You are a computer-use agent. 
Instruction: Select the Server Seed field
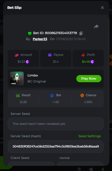[56, 124]
